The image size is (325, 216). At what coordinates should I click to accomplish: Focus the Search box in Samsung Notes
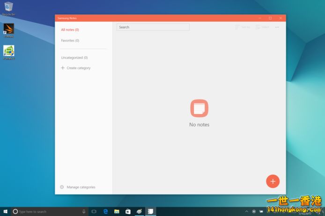[x=153, y=27]
